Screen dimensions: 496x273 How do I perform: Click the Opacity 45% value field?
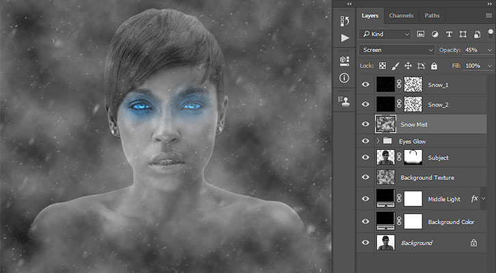coord(474,50)
